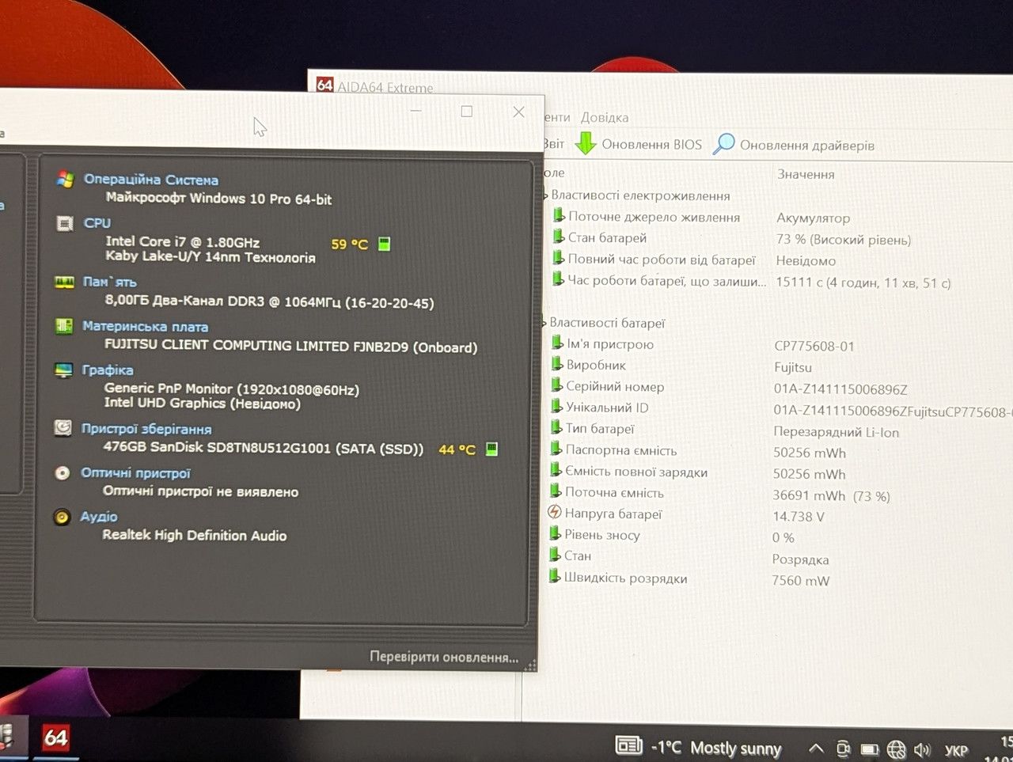Open AIDA64 from the taskbar icon

pos(55,738)
